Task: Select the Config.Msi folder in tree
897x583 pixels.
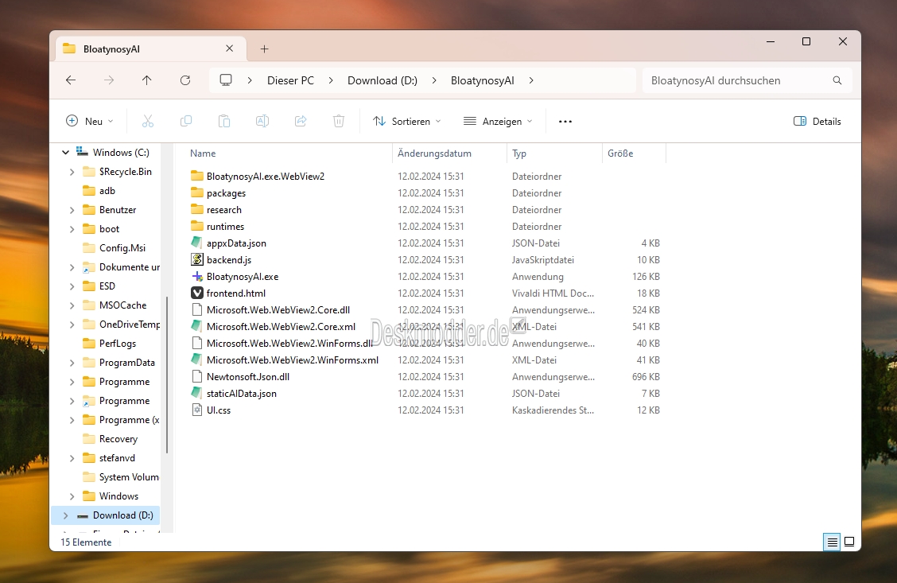Action: (122, 247)
